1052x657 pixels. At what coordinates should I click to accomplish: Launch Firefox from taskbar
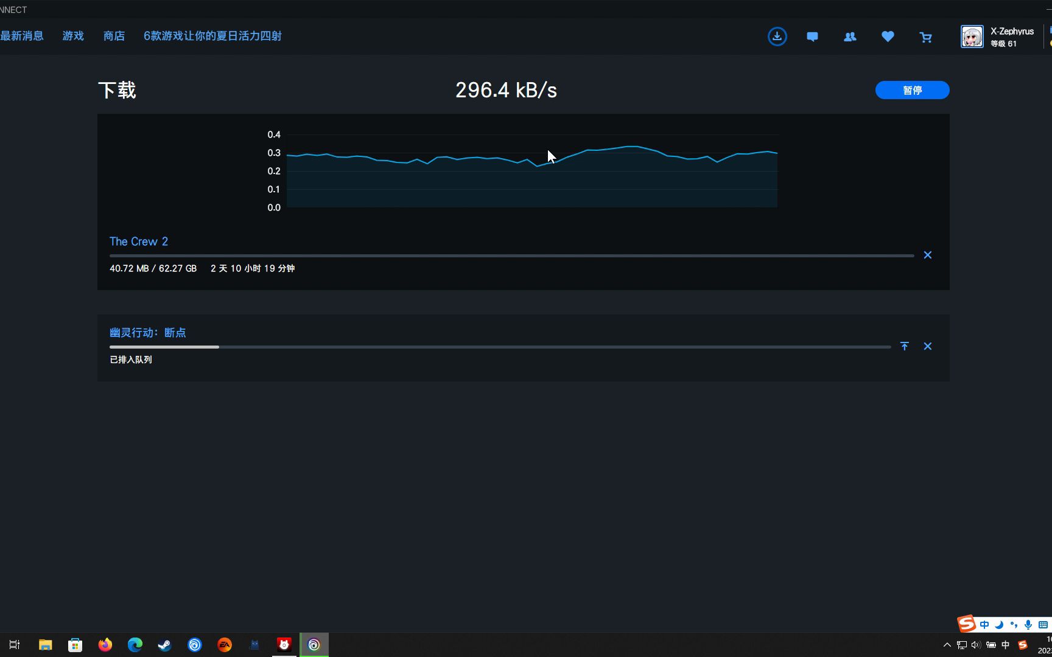105,645
